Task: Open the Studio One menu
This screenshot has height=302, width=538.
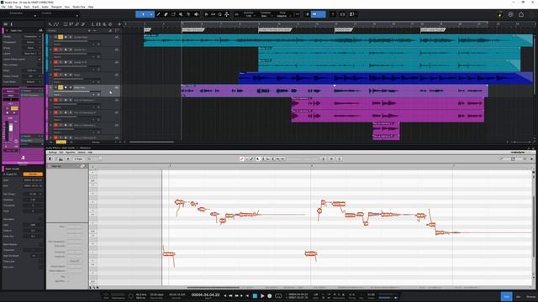Action: (78, 7)
